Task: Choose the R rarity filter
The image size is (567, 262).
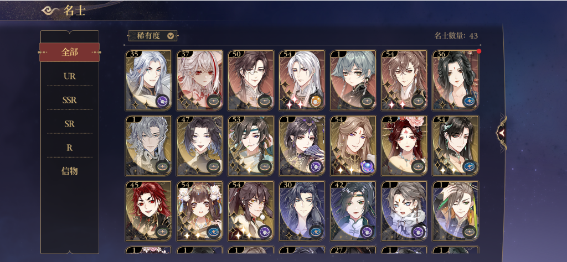Action: (x=69, y=148)
